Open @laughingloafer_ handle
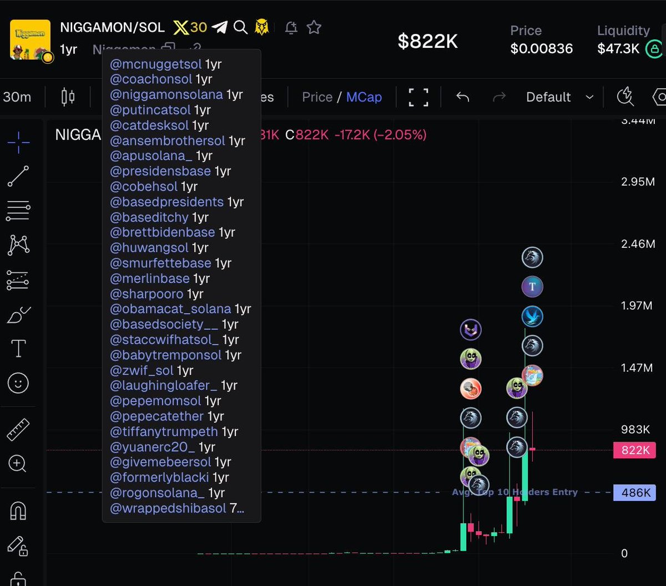 click(x=164, y=385)
